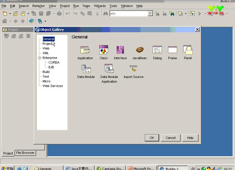Choose the Class object icon
The image size is (235, 170).
click(x=104, y=50)
